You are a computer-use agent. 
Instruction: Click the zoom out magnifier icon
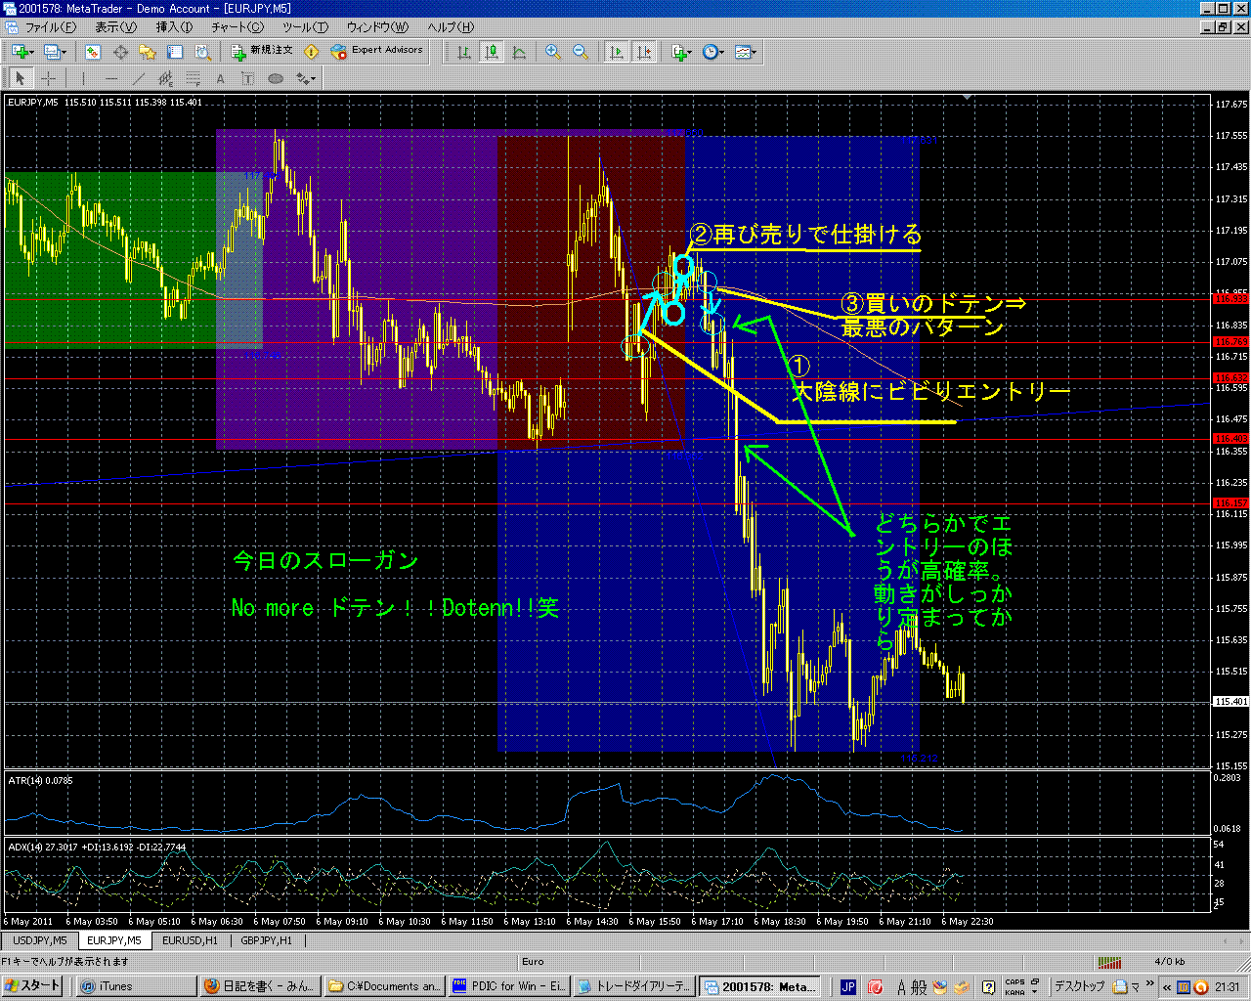[581, 52]
